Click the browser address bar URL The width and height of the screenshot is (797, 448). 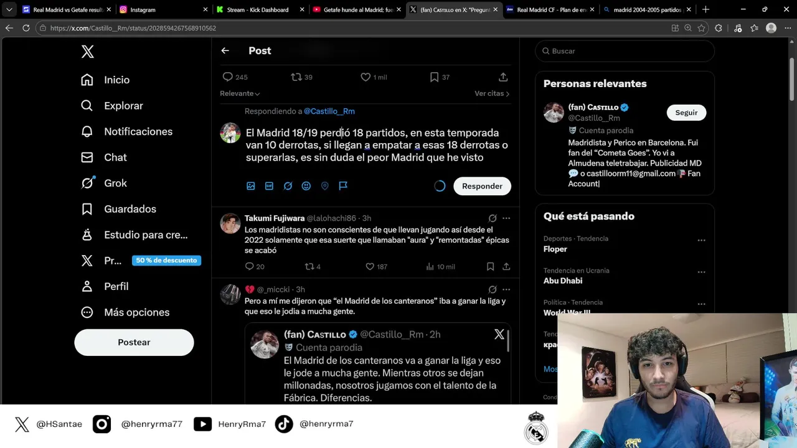click(x=133, y=28)
